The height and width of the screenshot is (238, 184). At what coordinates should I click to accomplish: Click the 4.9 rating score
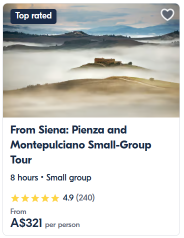pos(68,198)
